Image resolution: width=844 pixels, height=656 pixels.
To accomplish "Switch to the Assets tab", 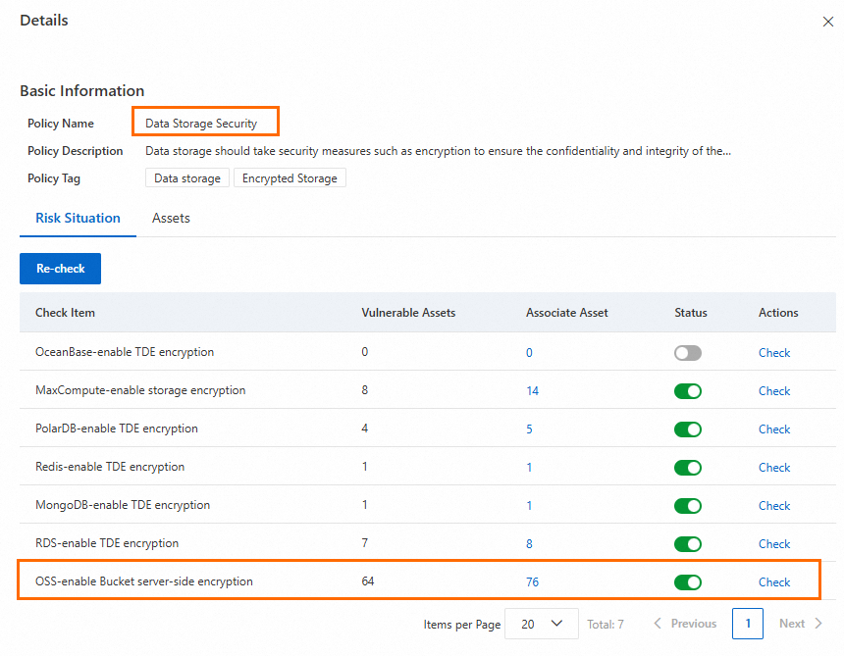I will click(x=171, y=218).
